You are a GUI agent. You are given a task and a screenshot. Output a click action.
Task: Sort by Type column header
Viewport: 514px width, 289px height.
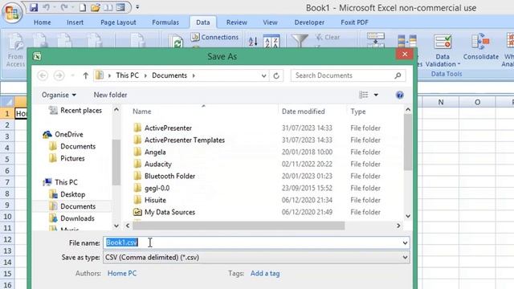tap(358, 112)
